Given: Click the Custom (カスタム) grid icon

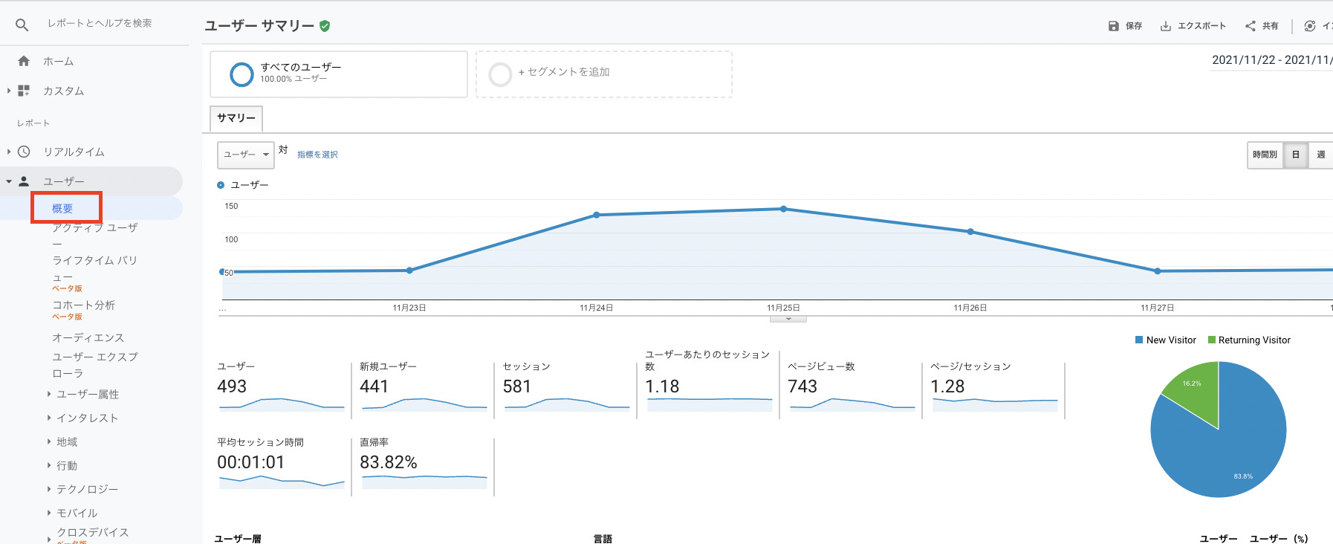Looking at the screenshot, I should [24, 91].
